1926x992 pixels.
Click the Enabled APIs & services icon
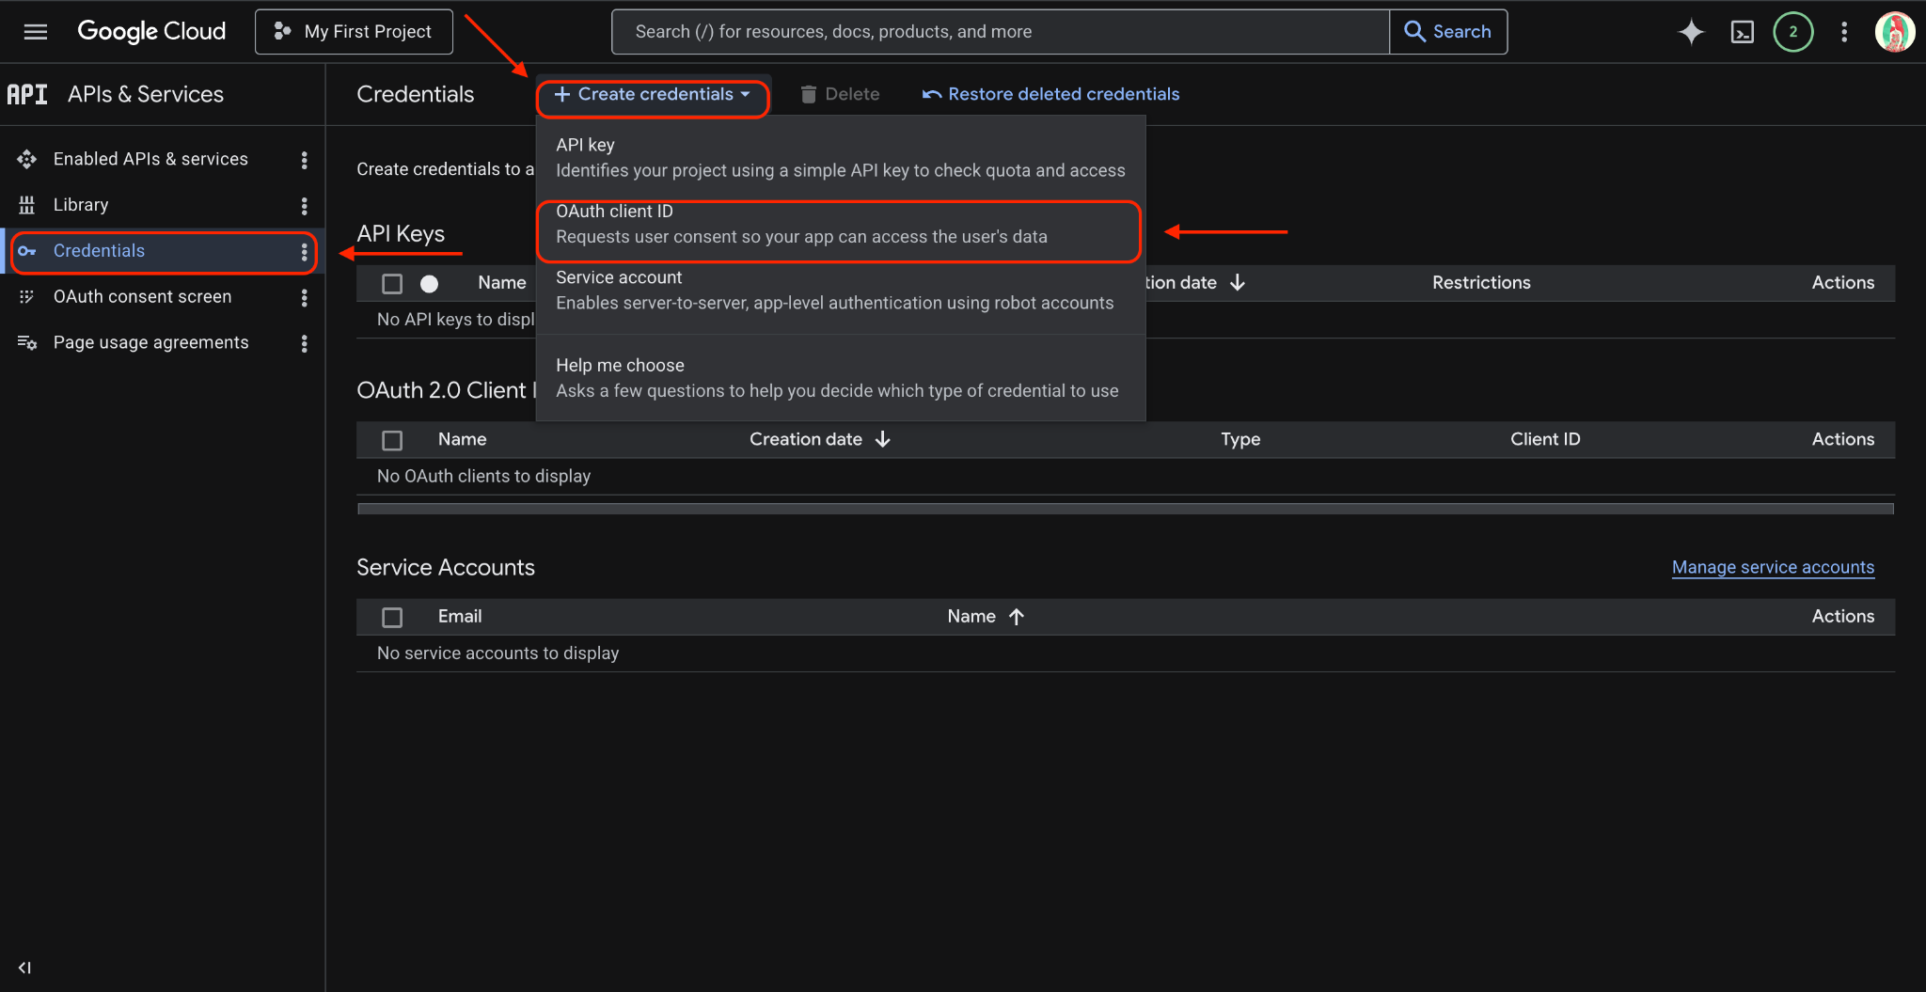point(27,160)
